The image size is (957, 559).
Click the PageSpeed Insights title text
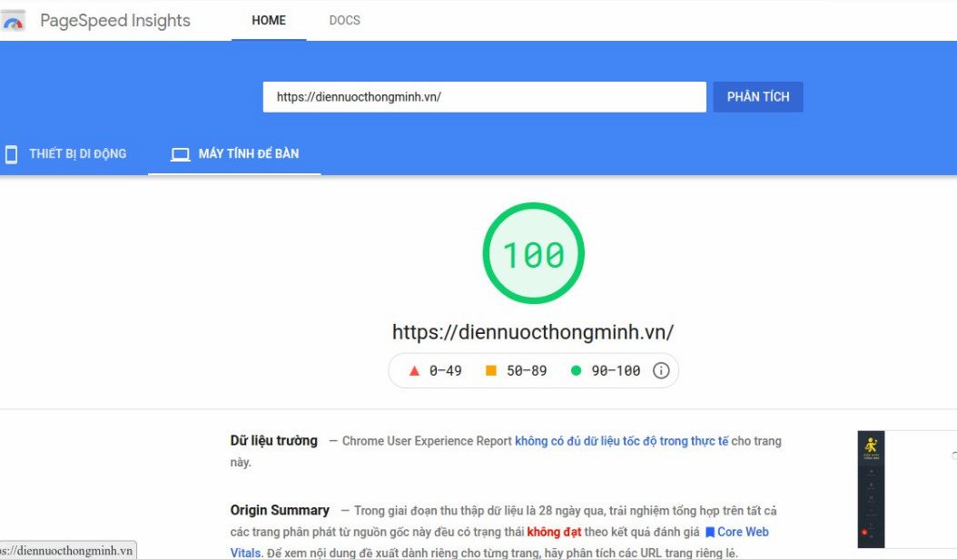pyautogui.click(x=115, y=21)
